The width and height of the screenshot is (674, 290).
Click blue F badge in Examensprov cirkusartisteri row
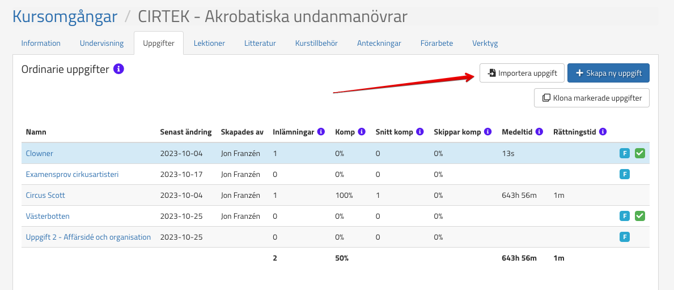click(x=625, y=174)
